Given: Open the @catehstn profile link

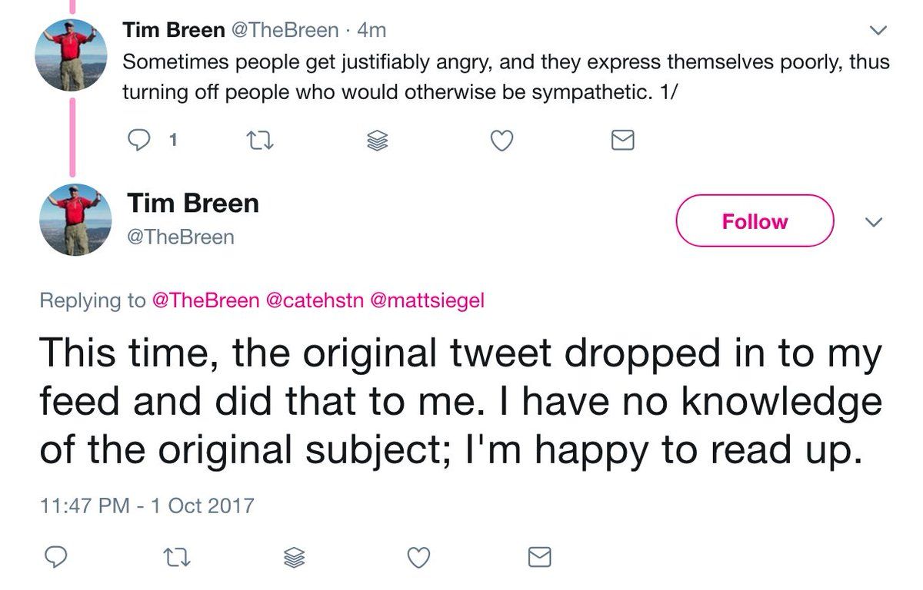Looking at the screenshot, I should click(315, 300).
